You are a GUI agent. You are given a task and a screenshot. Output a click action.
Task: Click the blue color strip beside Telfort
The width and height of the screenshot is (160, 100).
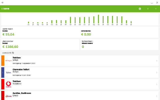pyautogui.click(x=3, y=72)
